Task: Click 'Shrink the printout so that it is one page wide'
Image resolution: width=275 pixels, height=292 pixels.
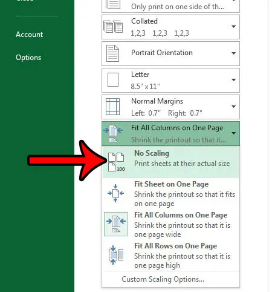Action: [182, 230]
